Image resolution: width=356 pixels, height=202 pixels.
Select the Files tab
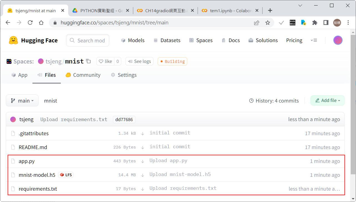(47, 75)
